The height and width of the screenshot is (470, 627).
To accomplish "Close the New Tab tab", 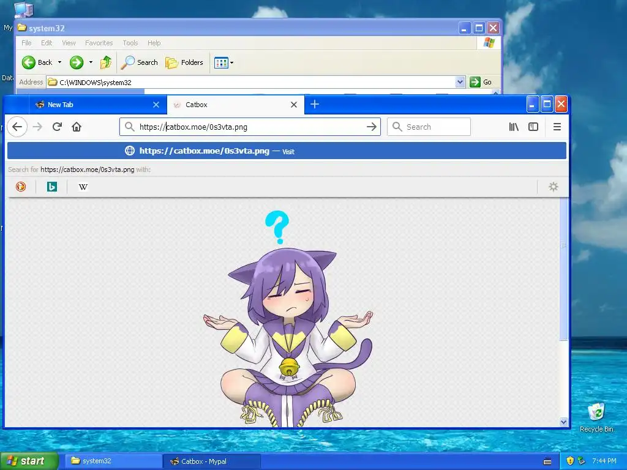I will click(x=156, y=105).
